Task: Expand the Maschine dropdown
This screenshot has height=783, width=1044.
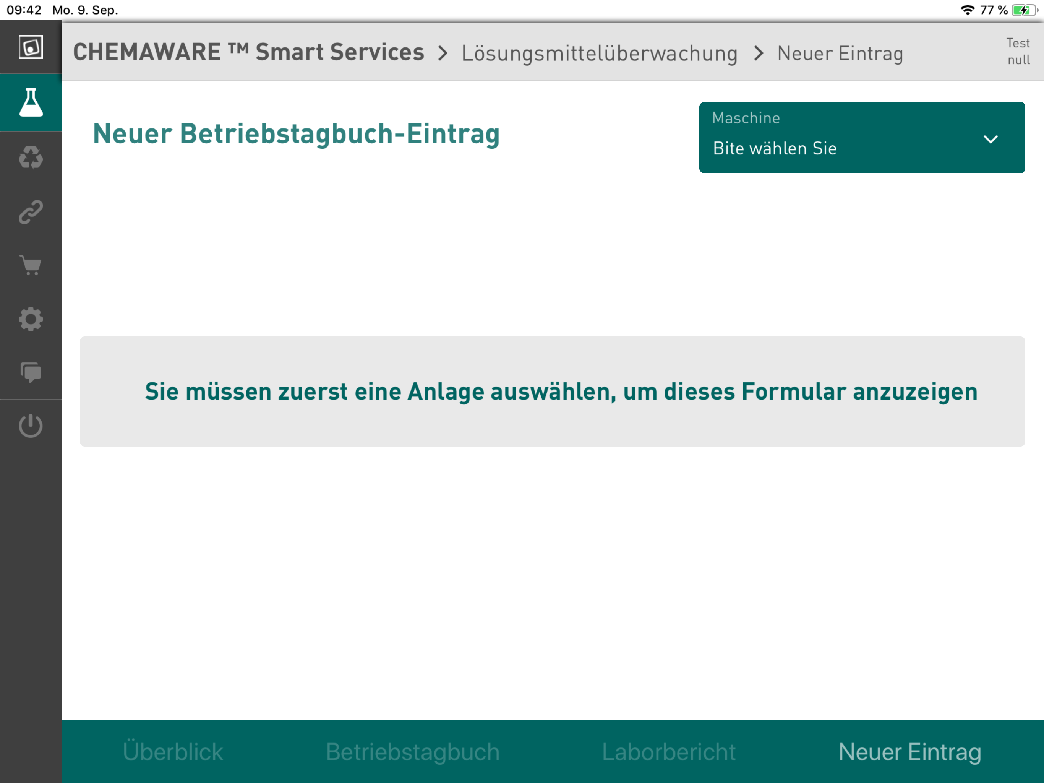Action: point(862,137)
